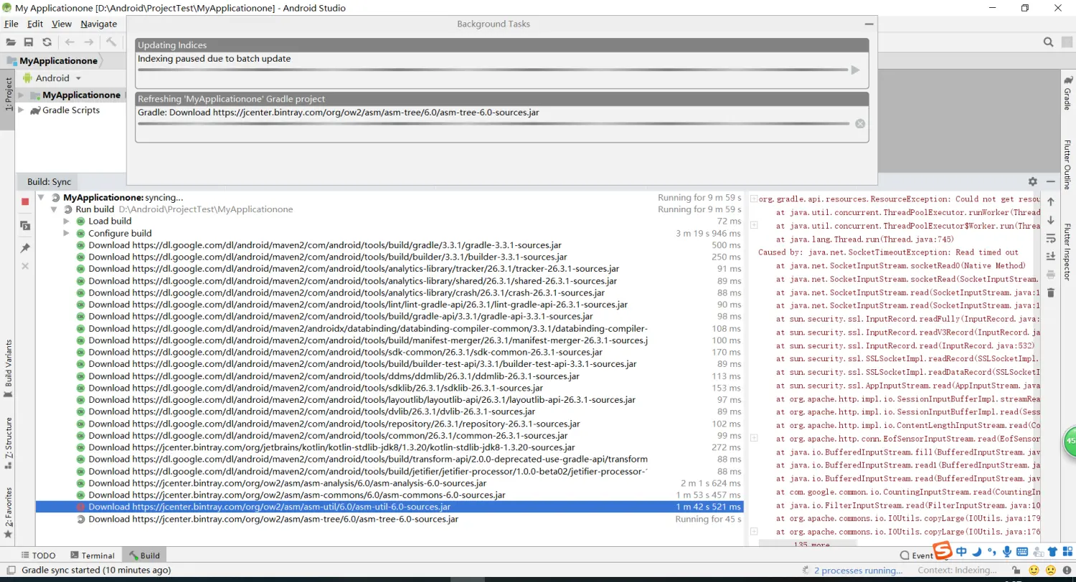Open the Android project view dropdown
The width and height of the screenshot is (1076, 582).
tap(54, 78)
